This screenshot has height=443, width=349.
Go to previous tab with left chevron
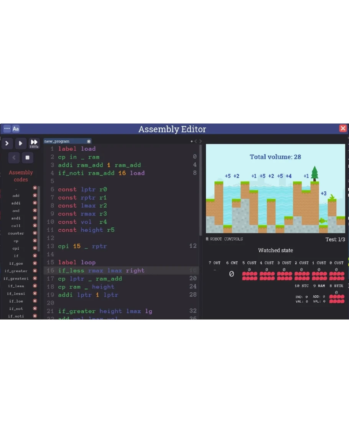[x=196, y=141]
